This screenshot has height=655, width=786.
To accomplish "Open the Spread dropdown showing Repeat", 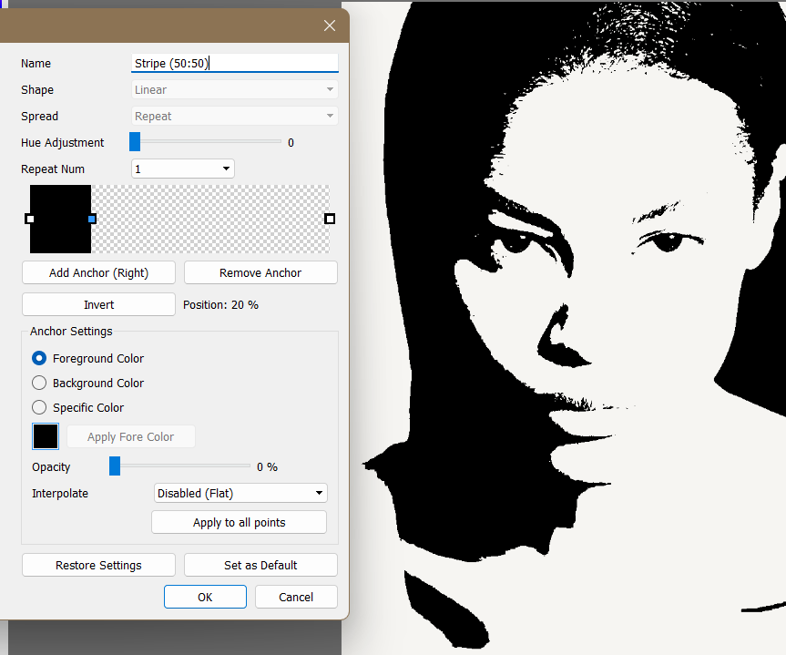I will 235,117.
